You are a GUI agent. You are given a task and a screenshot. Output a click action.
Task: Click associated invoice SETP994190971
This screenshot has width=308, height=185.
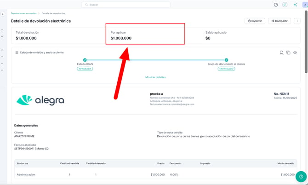[24, 149]
